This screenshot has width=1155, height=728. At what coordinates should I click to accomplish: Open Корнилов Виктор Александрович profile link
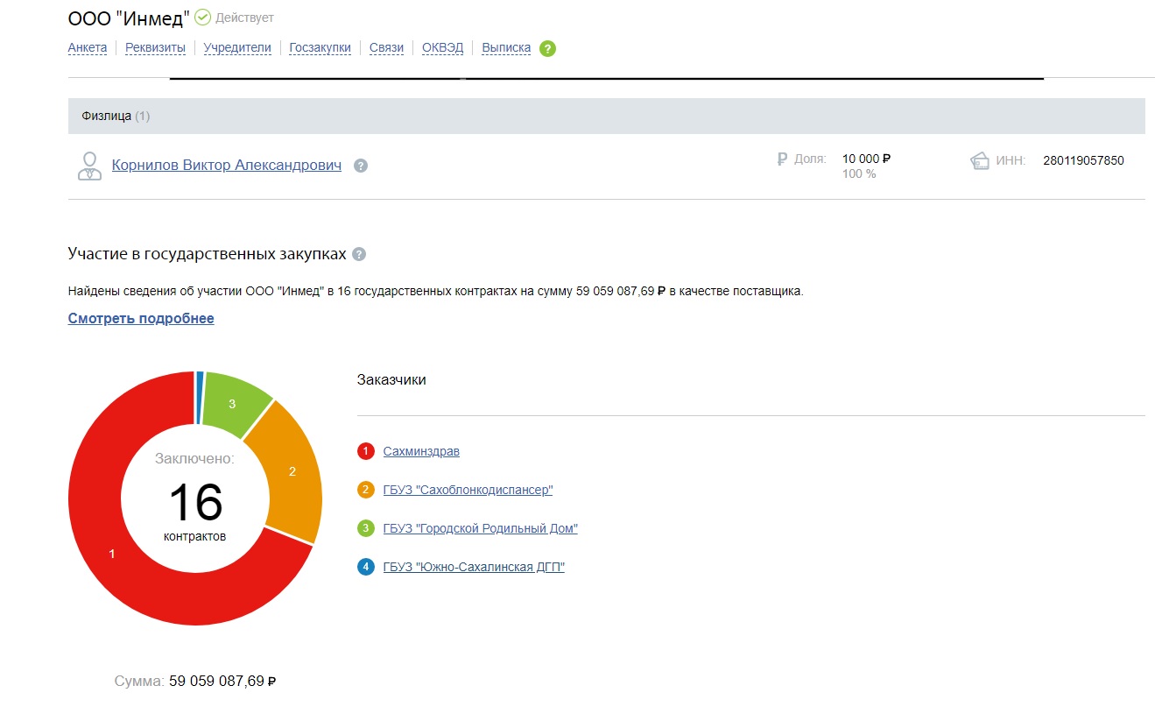[x=227, y=165]
